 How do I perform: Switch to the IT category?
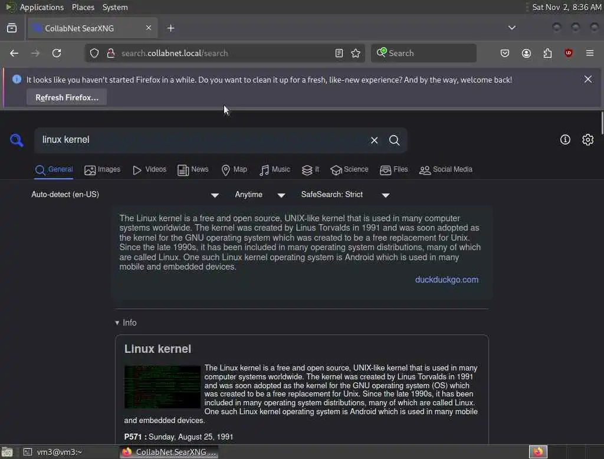pos(310,169)
